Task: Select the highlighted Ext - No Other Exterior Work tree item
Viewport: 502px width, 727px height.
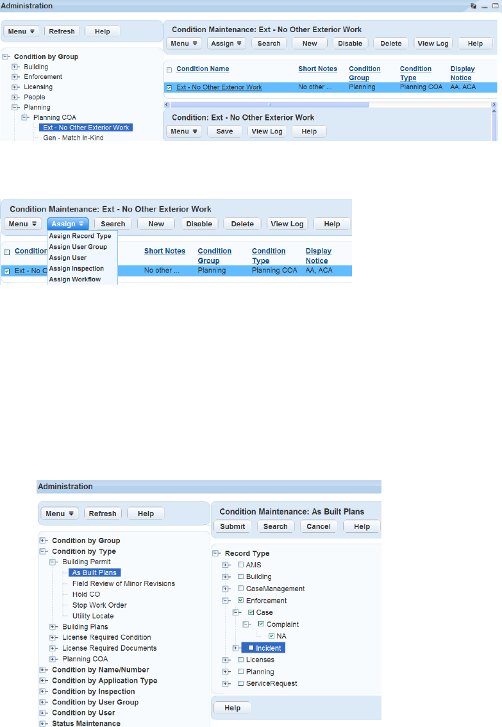Action: click(x=86, y=128)
